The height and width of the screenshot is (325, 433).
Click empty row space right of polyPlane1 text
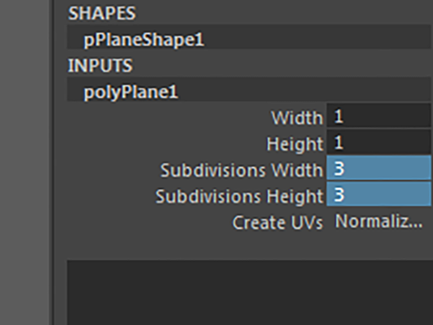[x=304, y=92]
